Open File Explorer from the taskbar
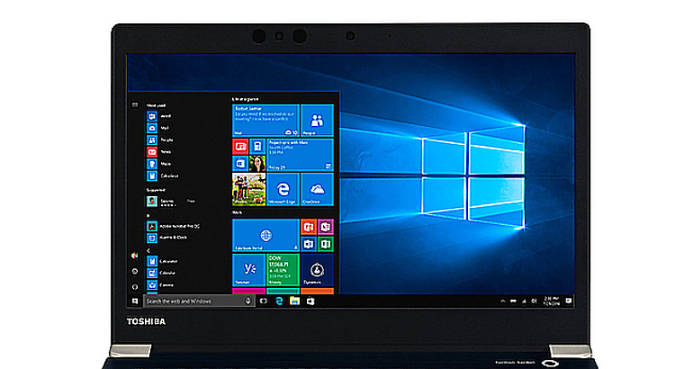 coord(294,301)
